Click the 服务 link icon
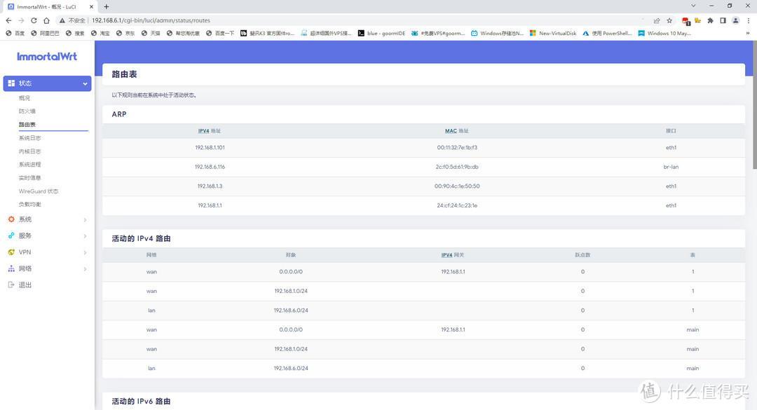 pos(11,235)
